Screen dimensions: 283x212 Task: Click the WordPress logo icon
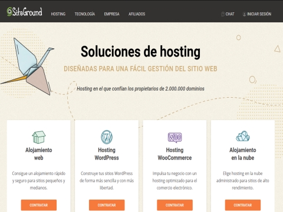point(107,137)
